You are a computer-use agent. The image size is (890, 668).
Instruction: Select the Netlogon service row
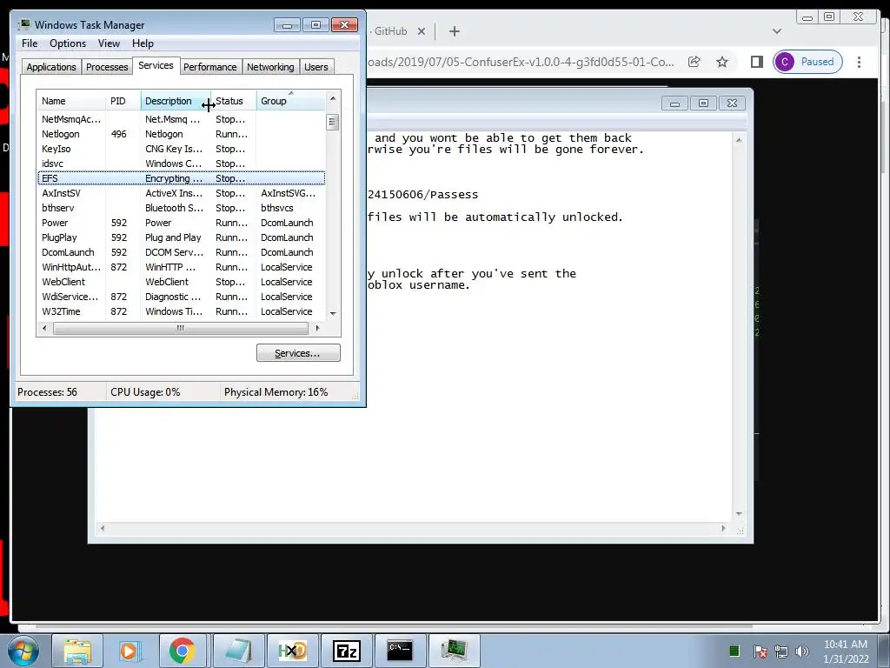[x=181, y=134]
